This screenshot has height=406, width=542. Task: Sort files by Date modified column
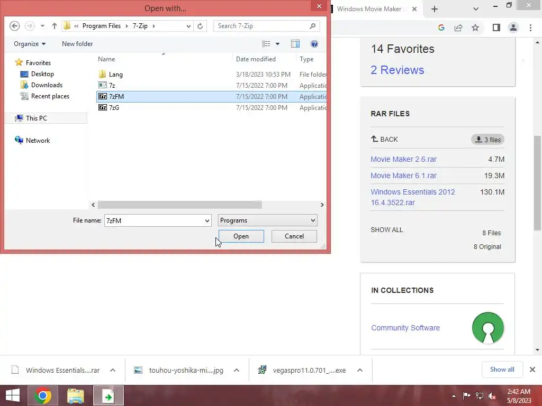tap(256, 59)
